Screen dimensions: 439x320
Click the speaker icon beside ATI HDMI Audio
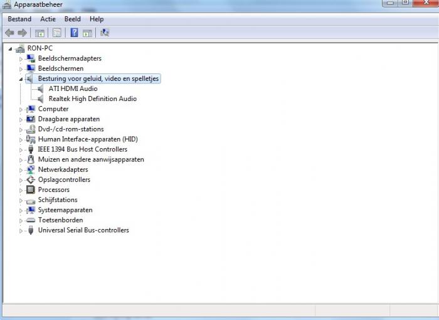(x=41, y=89)
